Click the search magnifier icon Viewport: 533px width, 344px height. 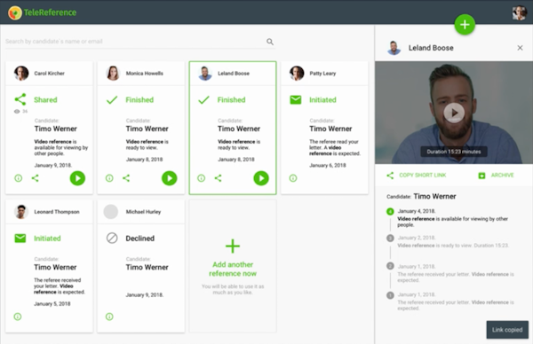(x=270, y=42)
